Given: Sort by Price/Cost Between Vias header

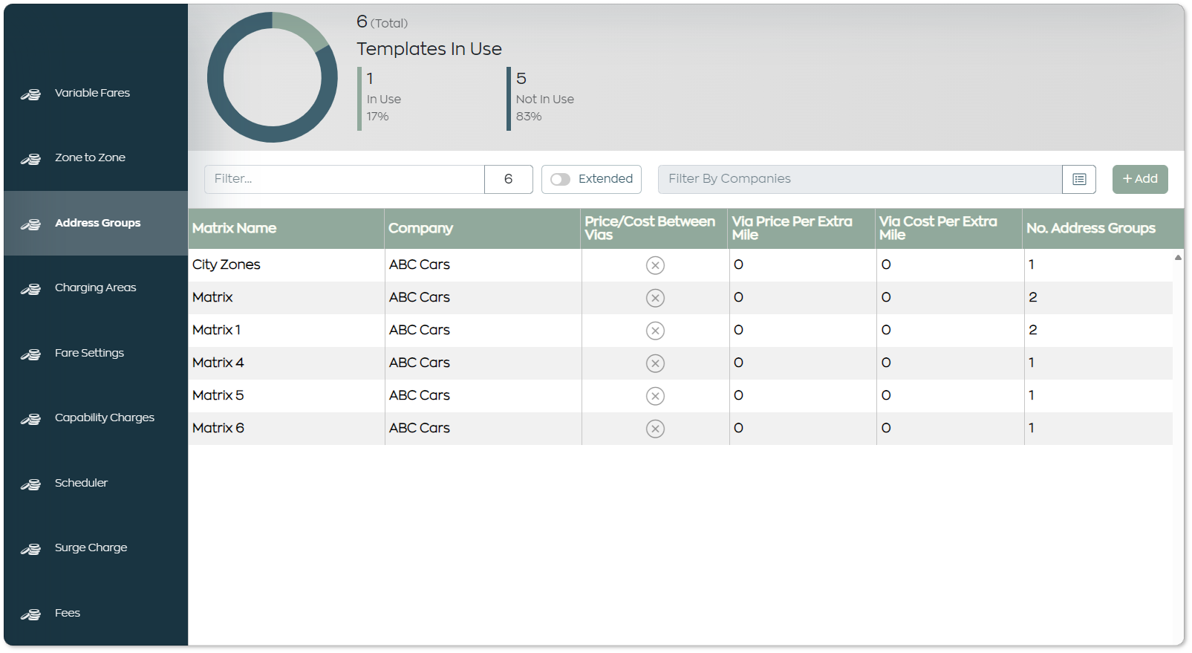Looking at the screenshot, I should click(654, 228).
